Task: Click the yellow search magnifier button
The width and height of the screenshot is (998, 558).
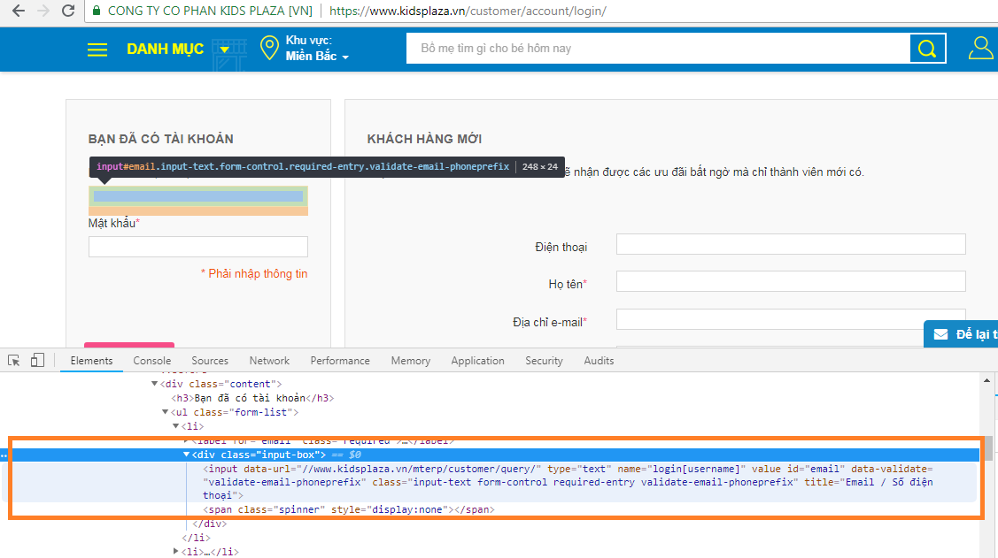Action: (x=926, y=48)
